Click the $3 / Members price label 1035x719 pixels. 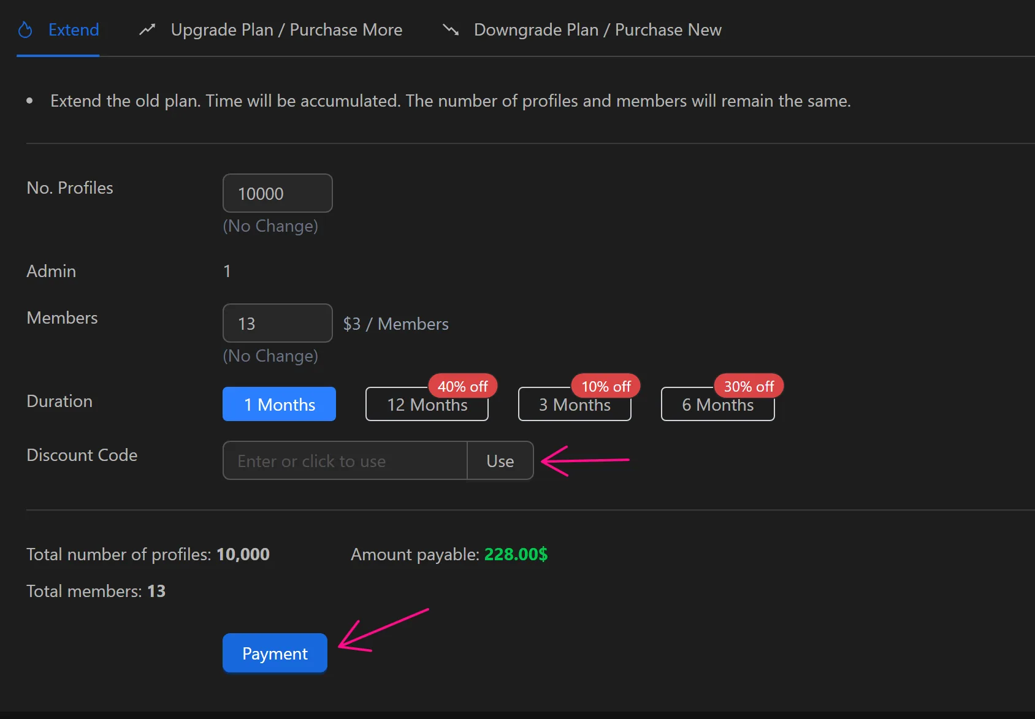point(395,324)
